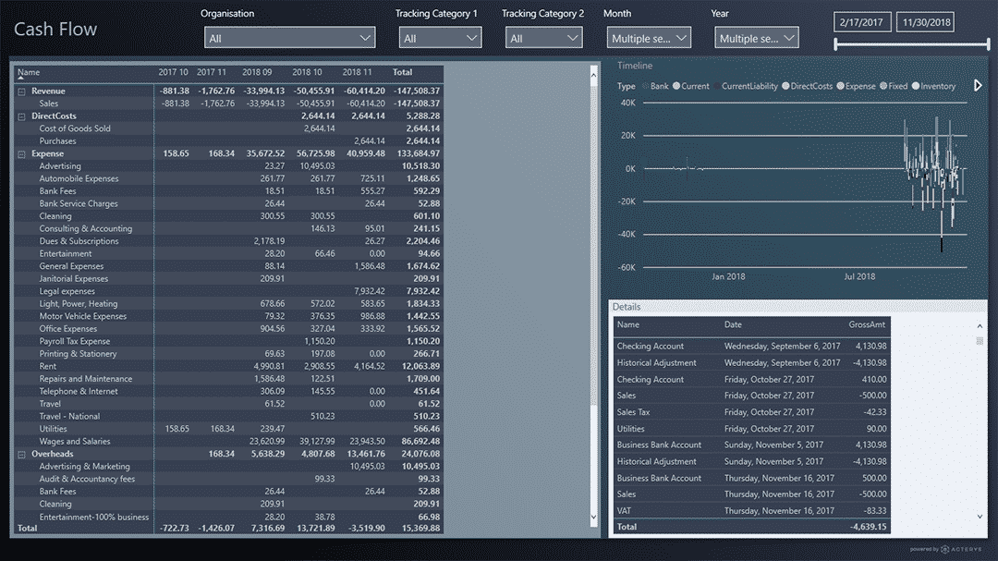
Task: Select the Inventory legend marker
Action: (916, 86)
